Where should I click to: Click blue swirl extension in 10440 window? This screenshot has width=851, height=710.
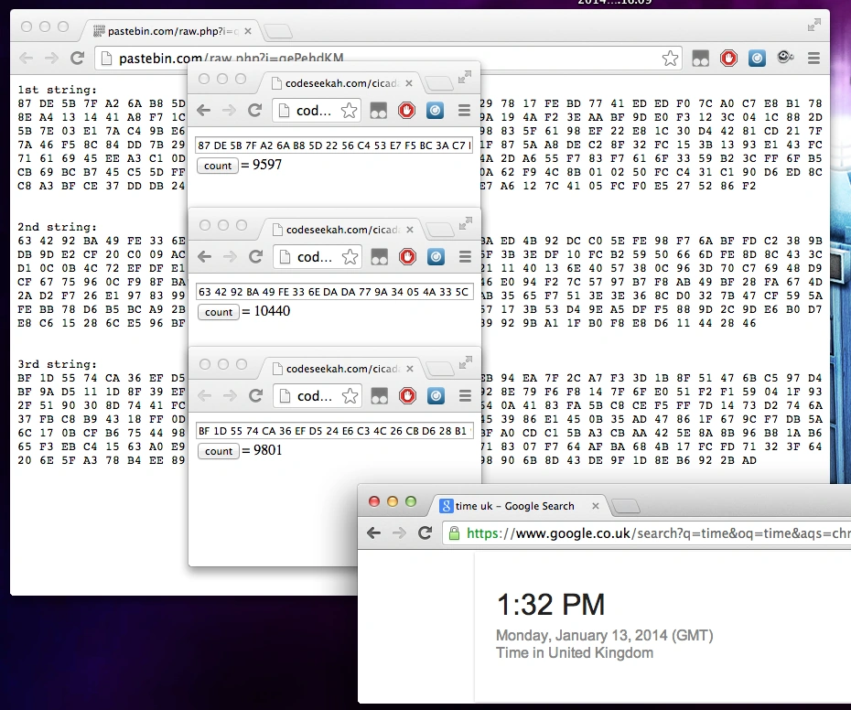click(436, 257)
